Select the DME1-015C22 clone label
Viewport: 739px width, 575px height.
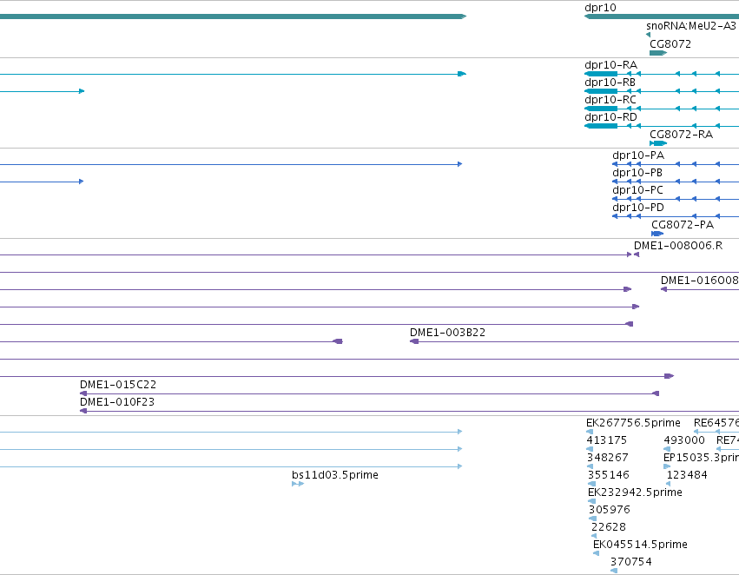click(118, 385)
